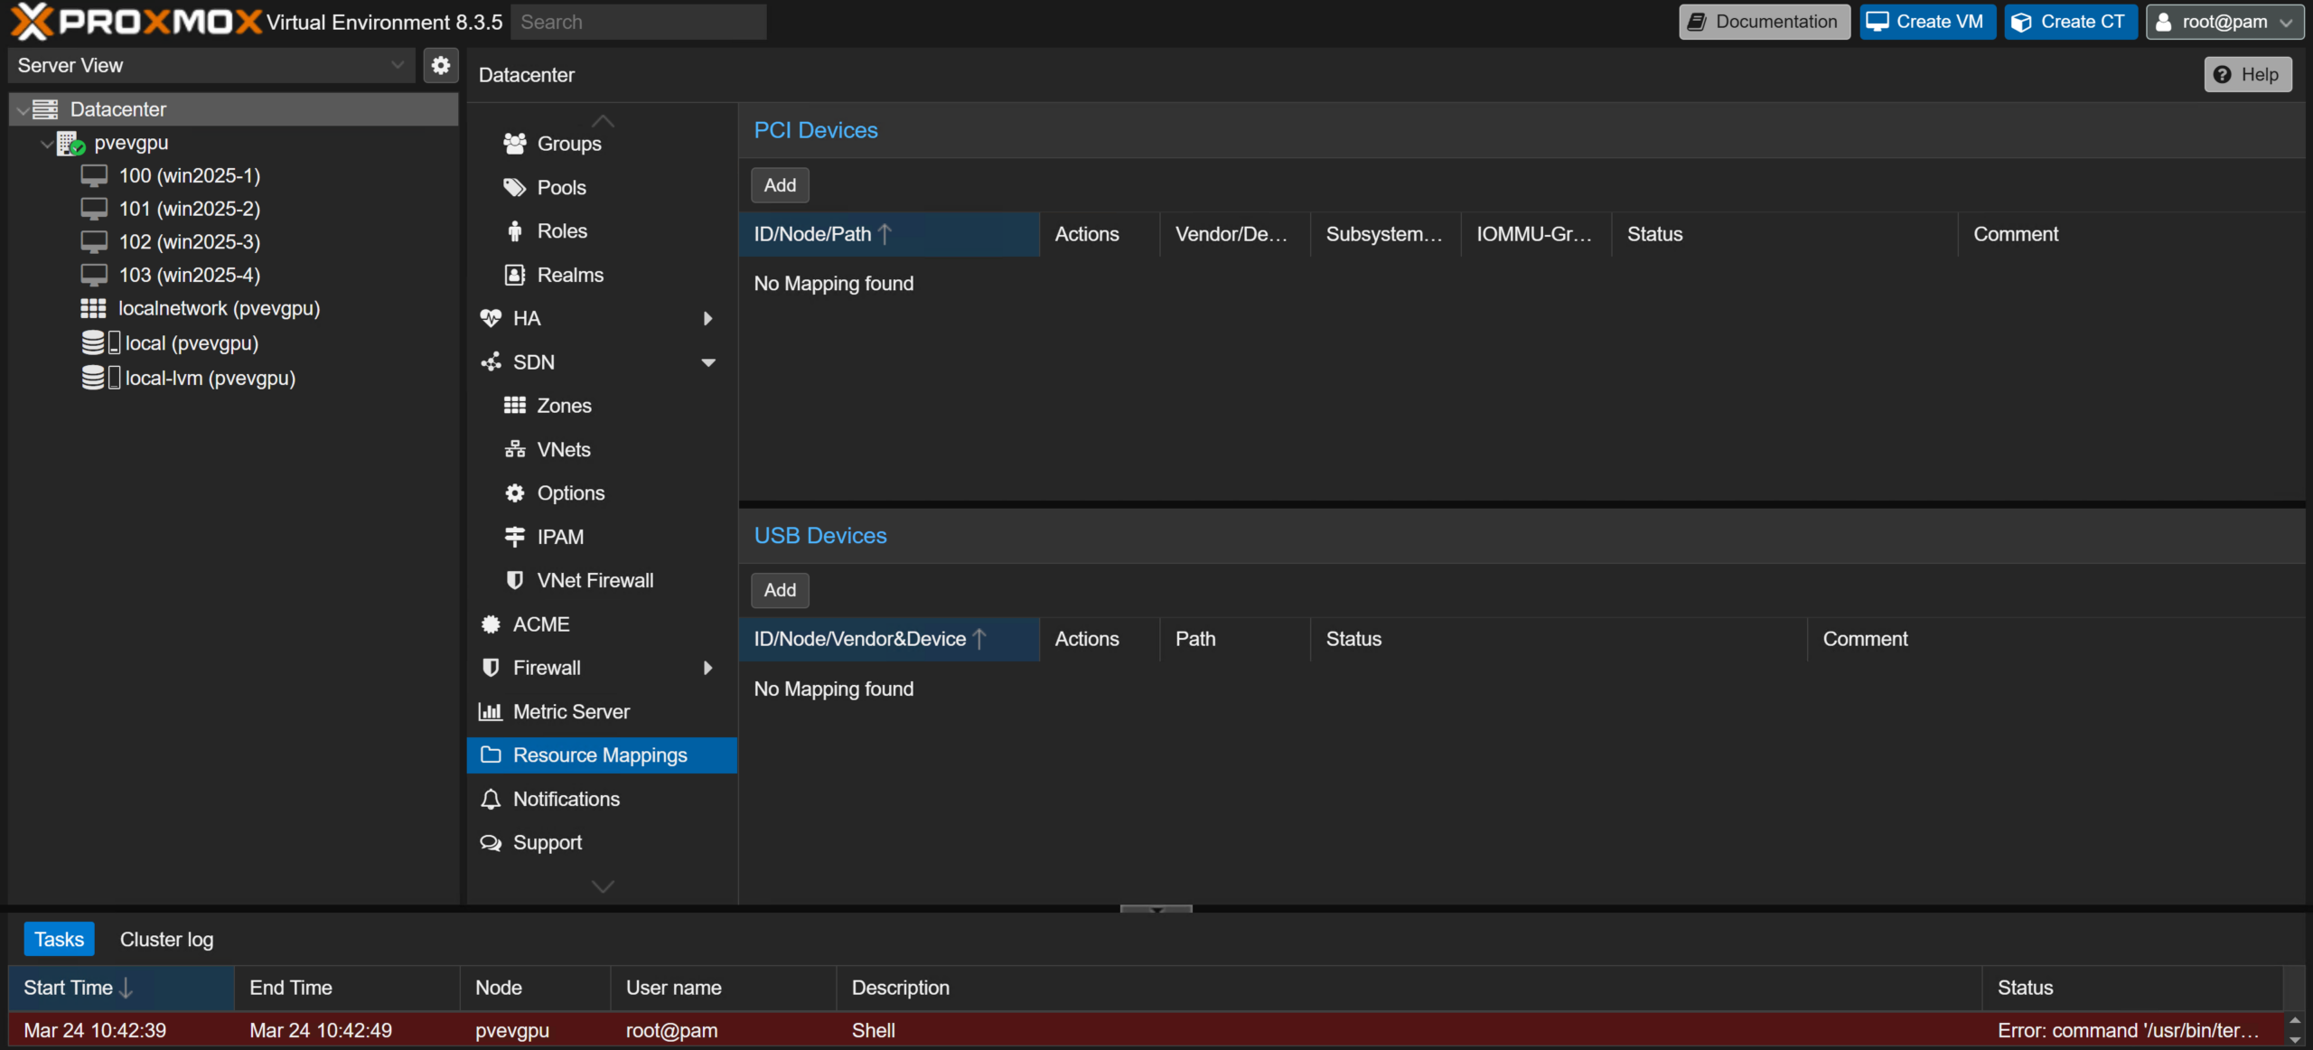Click the ACME certificate icon
2313x1050 pixels.
coord(491,624)
